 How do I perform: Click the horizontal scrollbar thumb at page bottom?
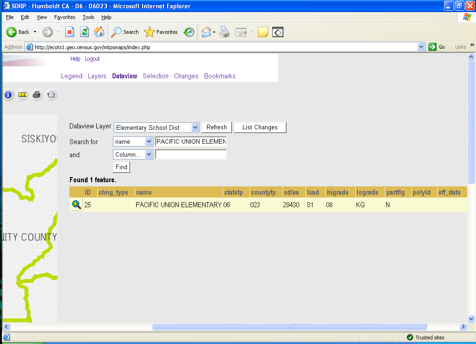point(289,327)
